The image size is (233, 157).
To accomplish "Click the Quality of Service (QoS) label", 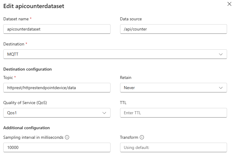I will click(x=25, y=103).
